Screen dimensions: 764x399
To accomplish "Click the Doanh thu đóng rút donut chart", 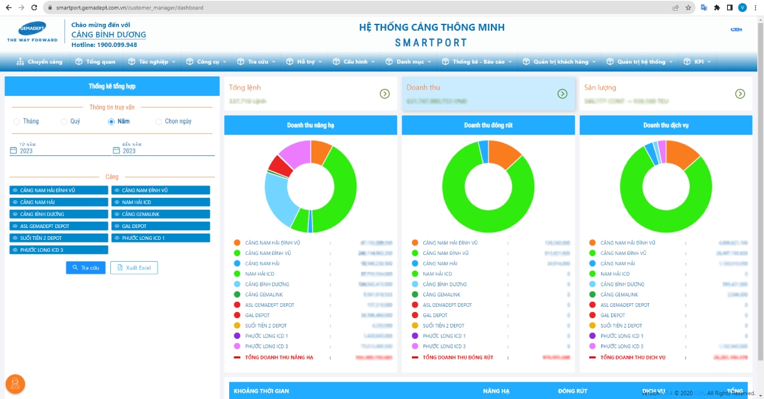I will tap(488, 187).
